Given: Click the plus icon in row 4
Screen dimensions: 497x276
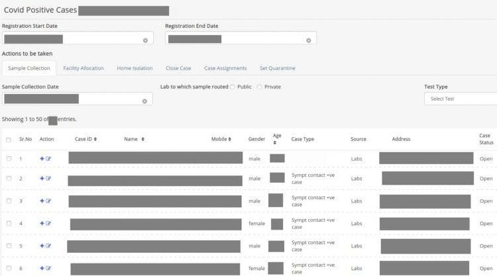Looking at the screenshot, I should (x=42, y=223).
